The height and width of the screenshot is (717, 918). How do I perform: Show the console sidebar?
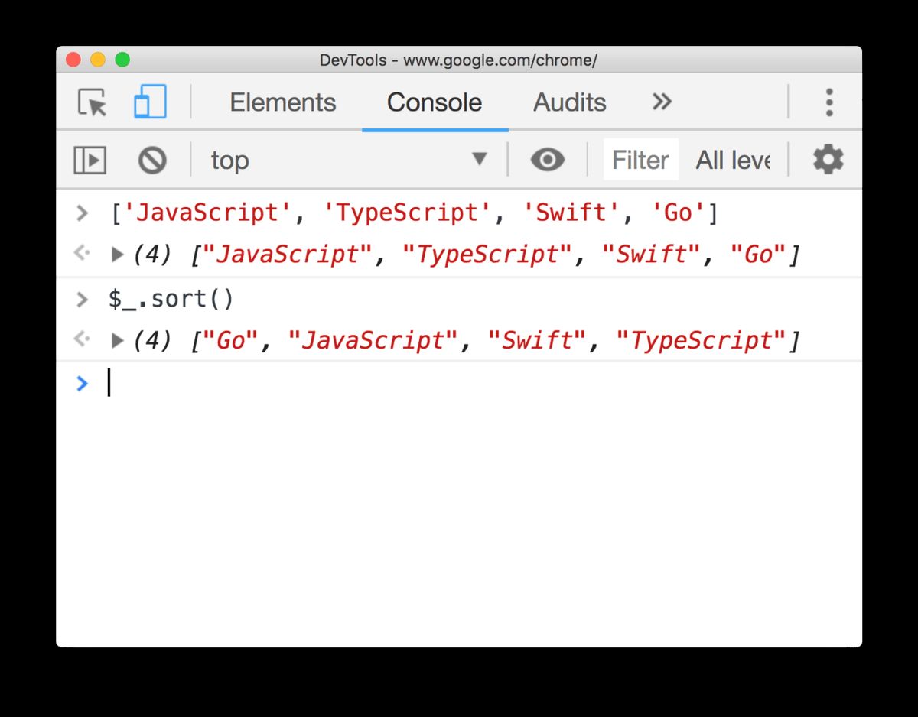tap(90, 161)
